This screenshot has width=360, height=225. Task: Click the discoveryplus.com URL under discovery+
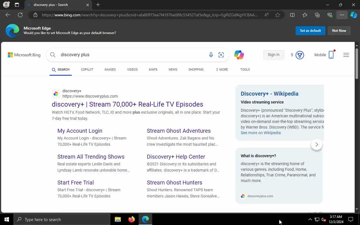point(90,96)
